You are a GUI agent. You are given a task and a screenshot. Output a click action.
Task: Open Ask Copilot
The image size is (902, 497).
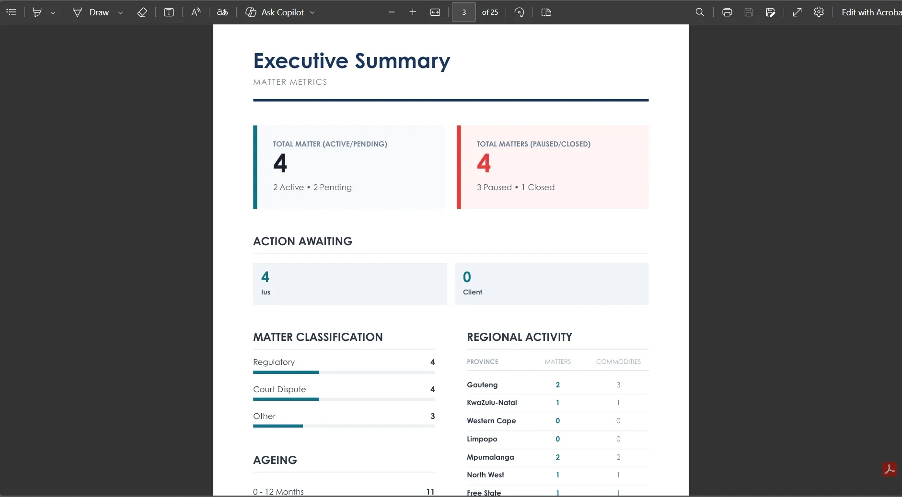pos(275,12)
